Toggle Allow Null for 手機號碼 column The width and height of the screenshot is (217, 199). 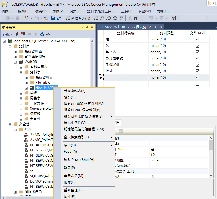(x=197, y=65)
